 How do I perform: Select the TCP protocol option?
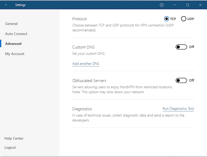(167, 19)
